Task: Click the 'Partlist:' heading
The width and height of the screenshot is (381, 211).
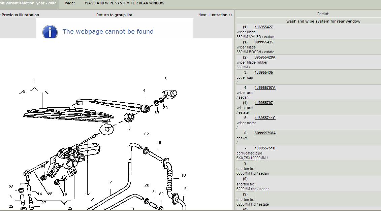Action: tap(323, 14)
